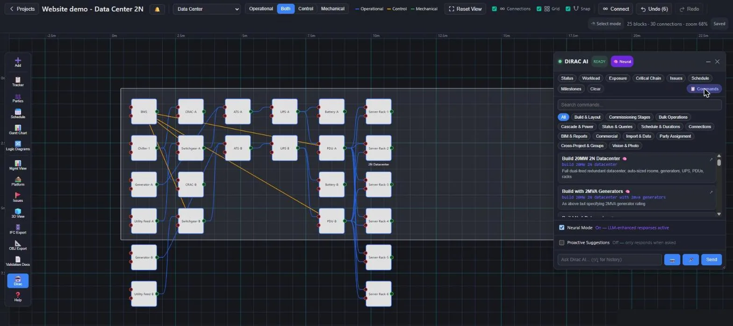
Task: Click the Clear chip in Dirac AI
Action: (x=595, y=89)
